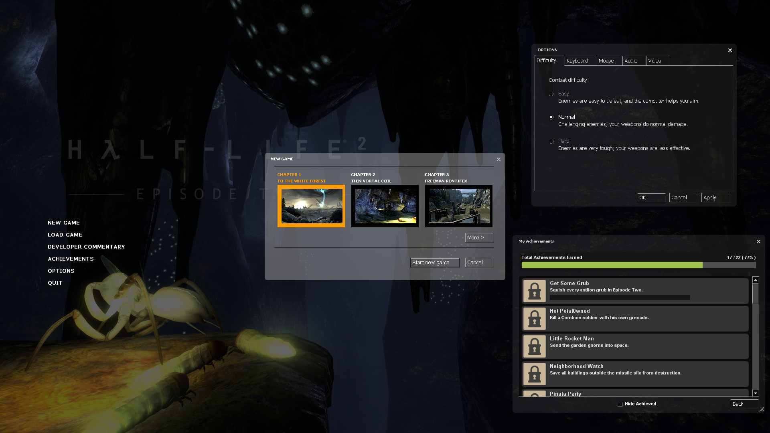
Task: Cancel the New Game dialog
Action: click(479, 263)
